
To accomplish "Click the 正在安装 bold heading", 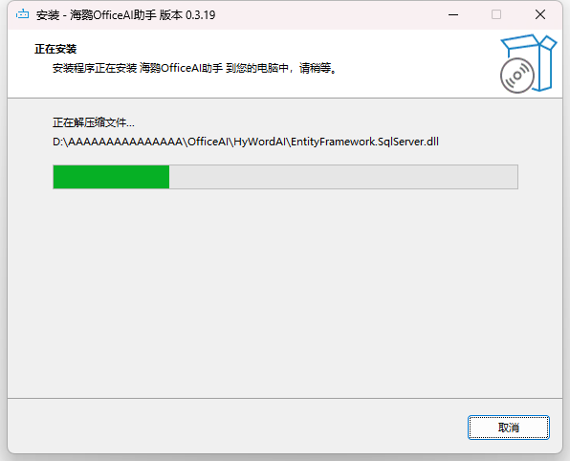I will pos(55,49).
